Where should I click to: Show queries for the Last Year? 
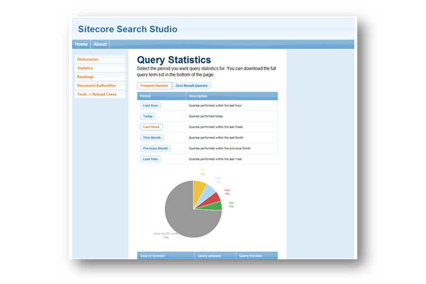pos(150,159)
